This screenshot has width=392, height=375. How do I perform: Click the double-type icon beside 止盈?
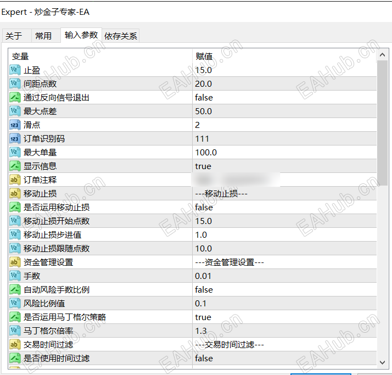coord(15,70)
